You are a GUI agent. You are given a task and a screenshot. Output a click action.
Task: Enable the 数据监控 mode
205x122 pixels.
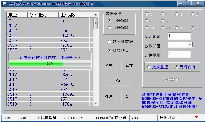[x=149, y=67]
